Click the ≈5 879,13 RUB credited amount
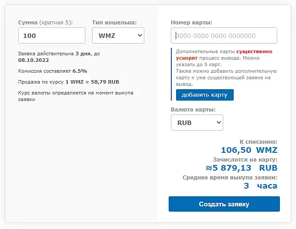This screenshot has height=229, width=296. pos(242,168)
